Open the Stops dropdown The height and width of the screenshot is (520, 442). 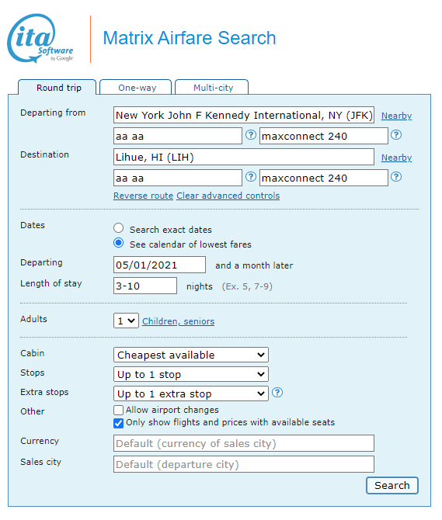(191, 374)
